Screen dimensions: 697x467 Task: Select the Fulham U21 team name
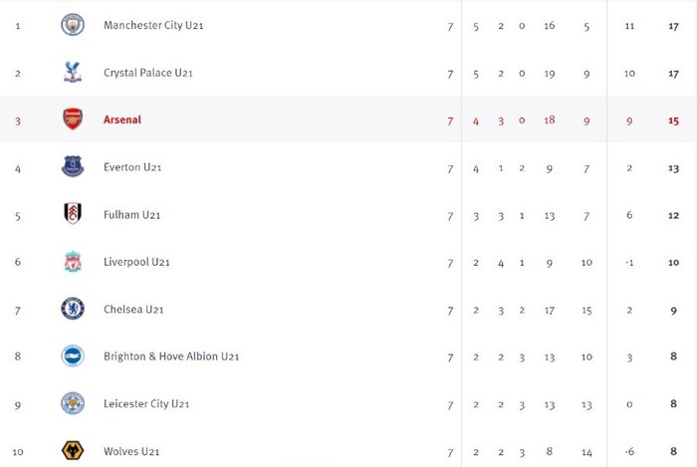coord(132,215)
